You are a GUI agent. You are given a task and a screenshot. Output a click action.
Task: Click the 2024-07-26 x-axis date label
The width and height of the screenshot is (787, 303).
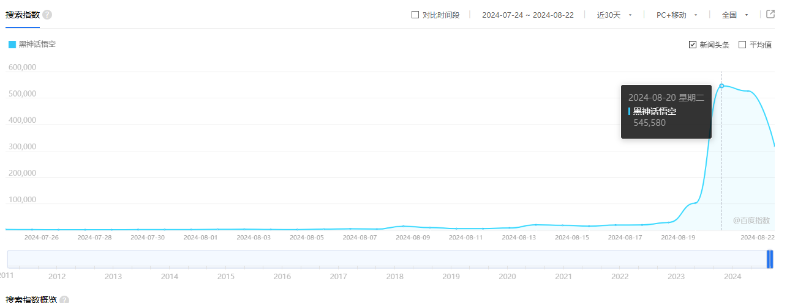click(x=42, y=237)
